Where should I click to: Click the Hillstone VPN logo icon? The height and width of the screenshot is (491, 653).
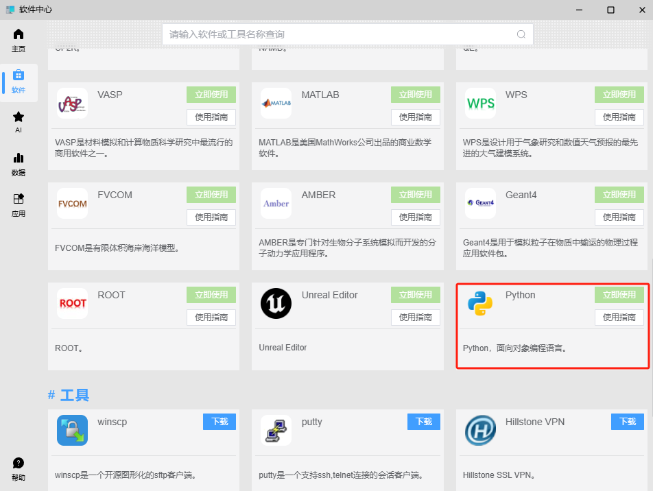coord(480,430)
